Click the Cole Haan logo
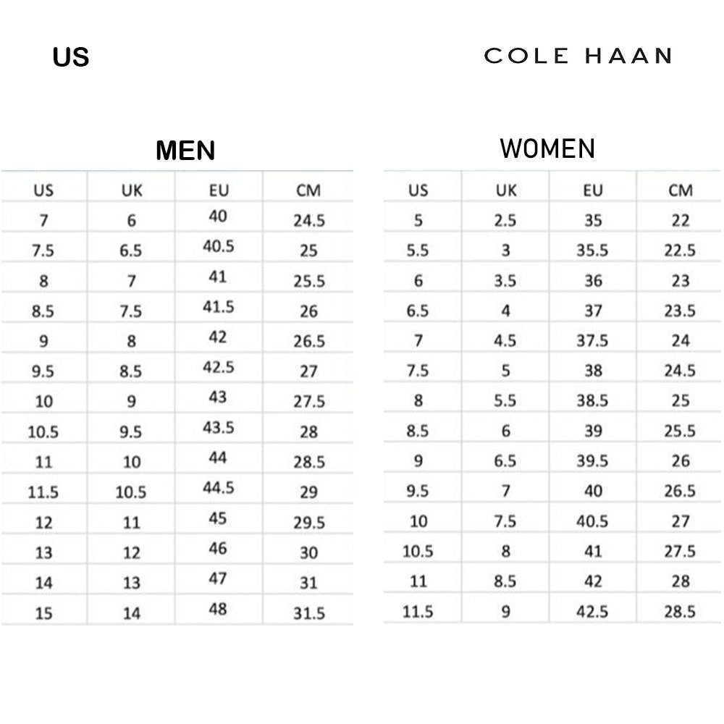This screenshot has height=724, width=724. click(x=578, y=56)
